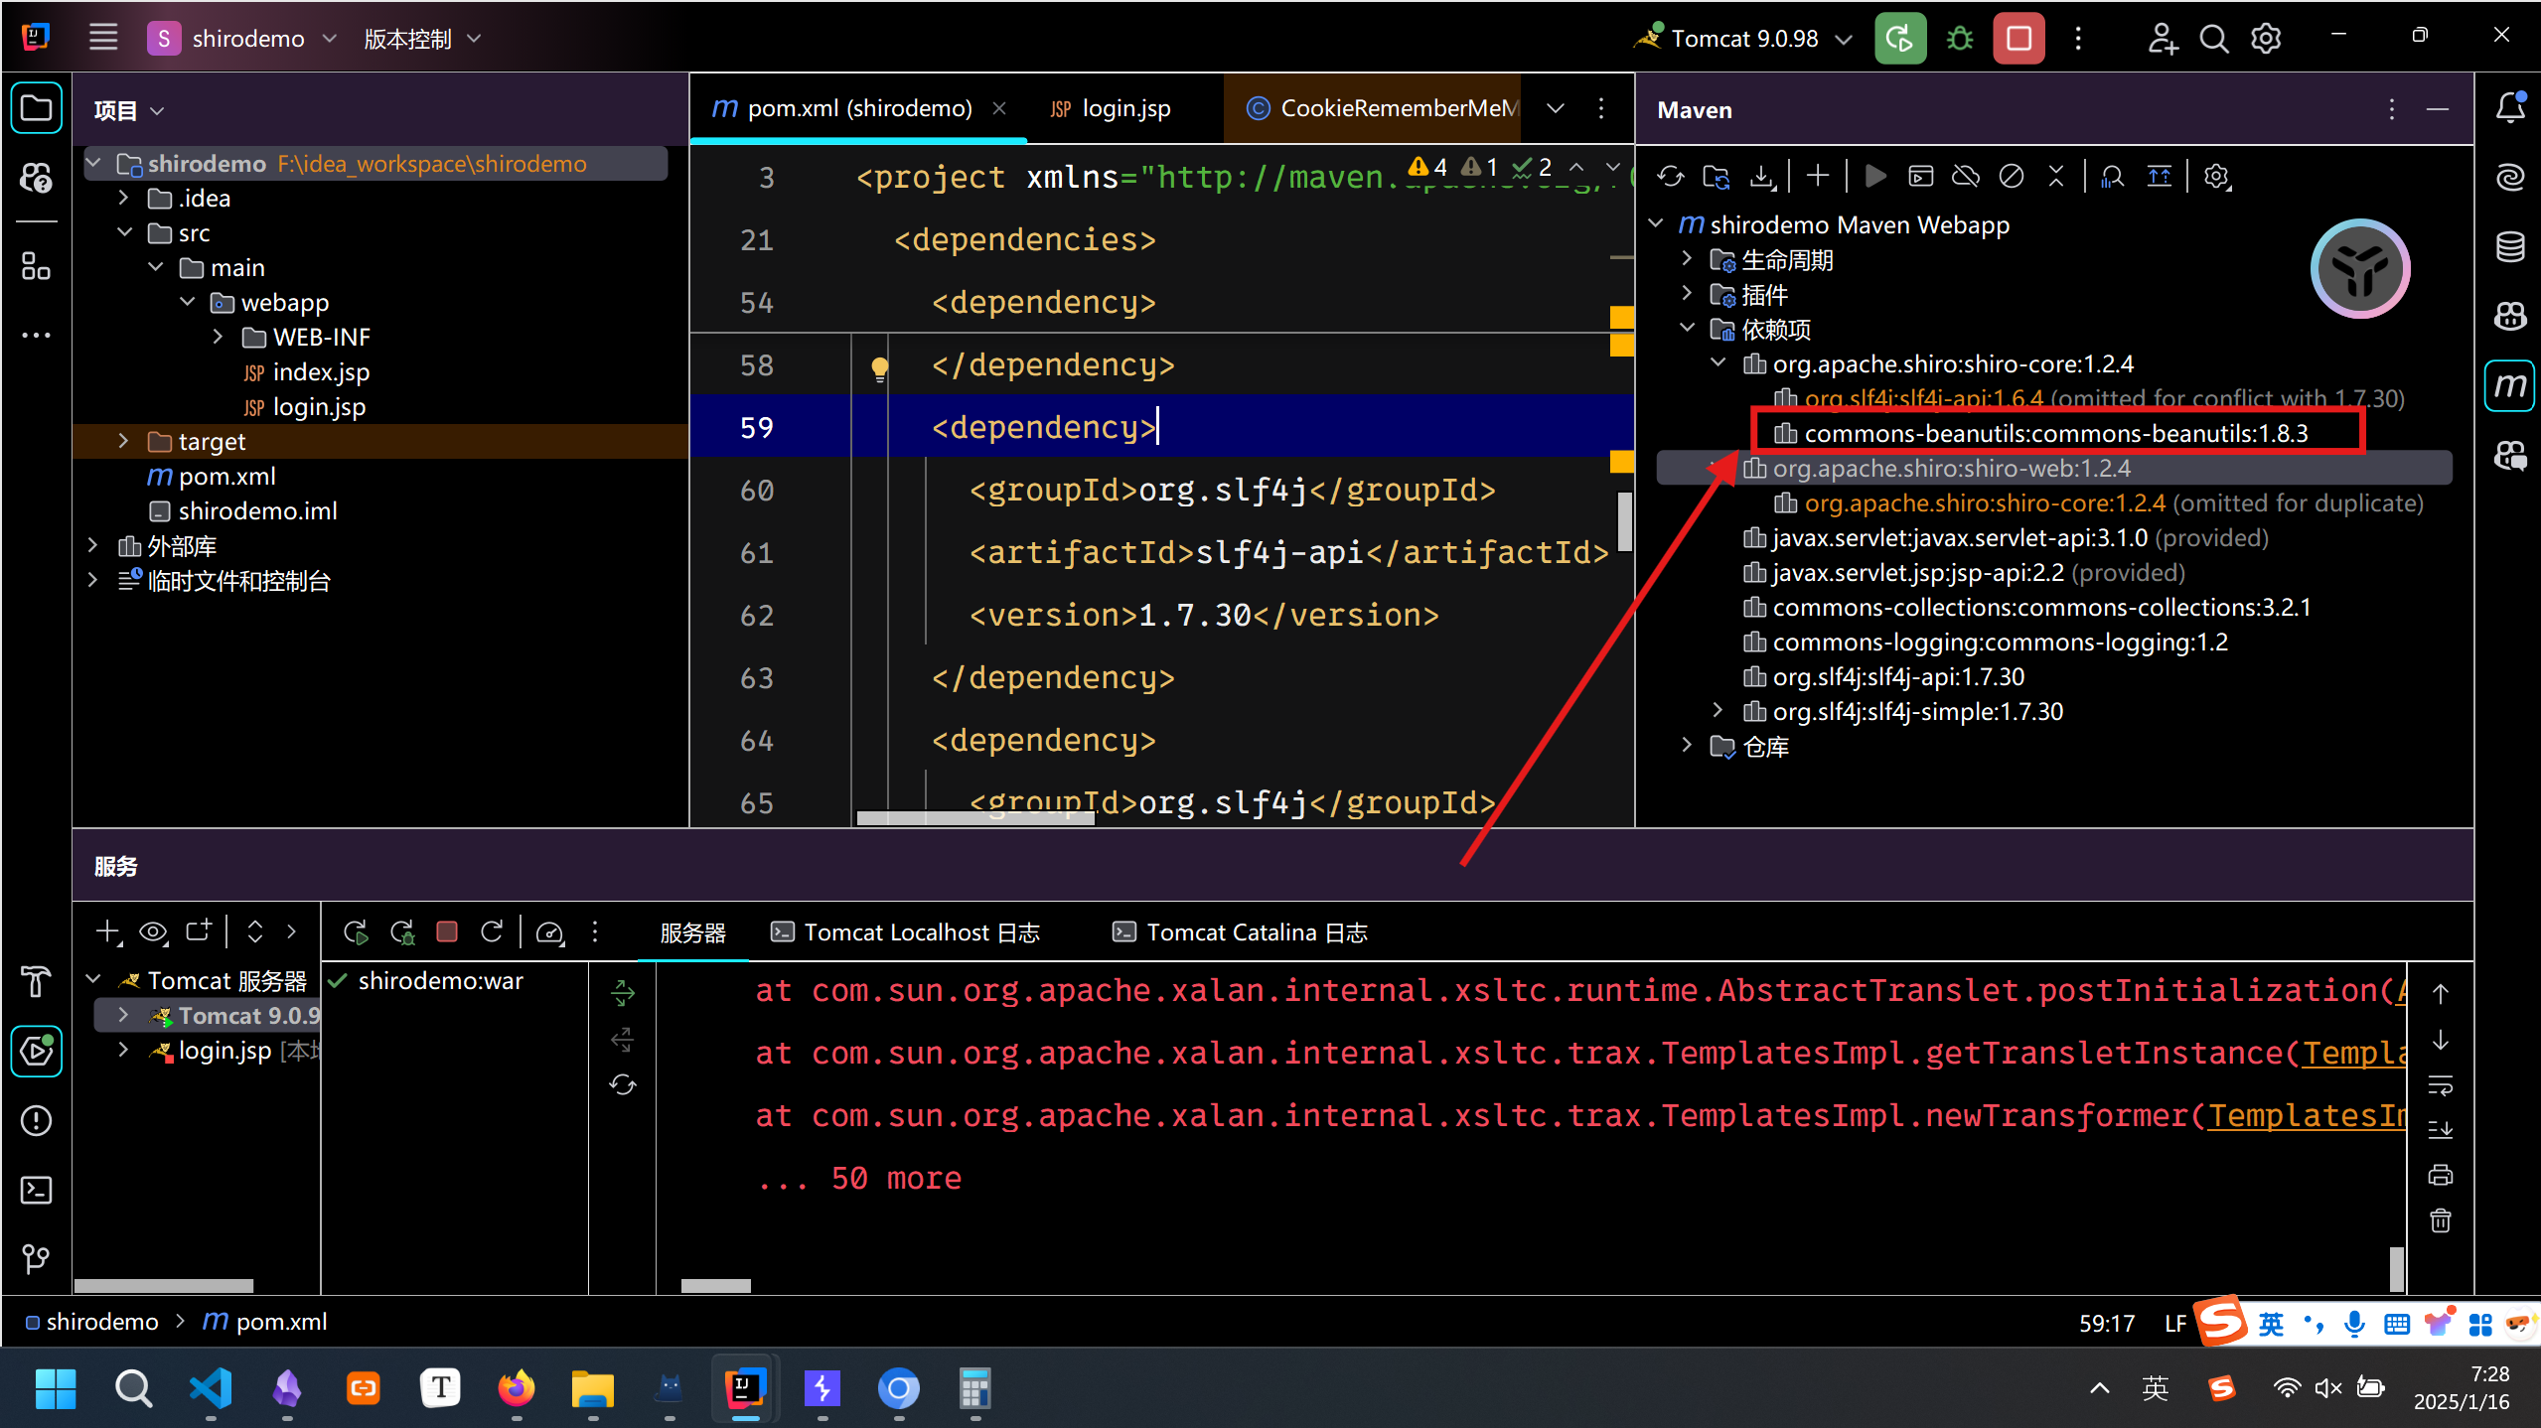Screen dimensions: 2541x1428
Task: Open Firefox from Windows taskbar
Action: [x=516, y=1388]
